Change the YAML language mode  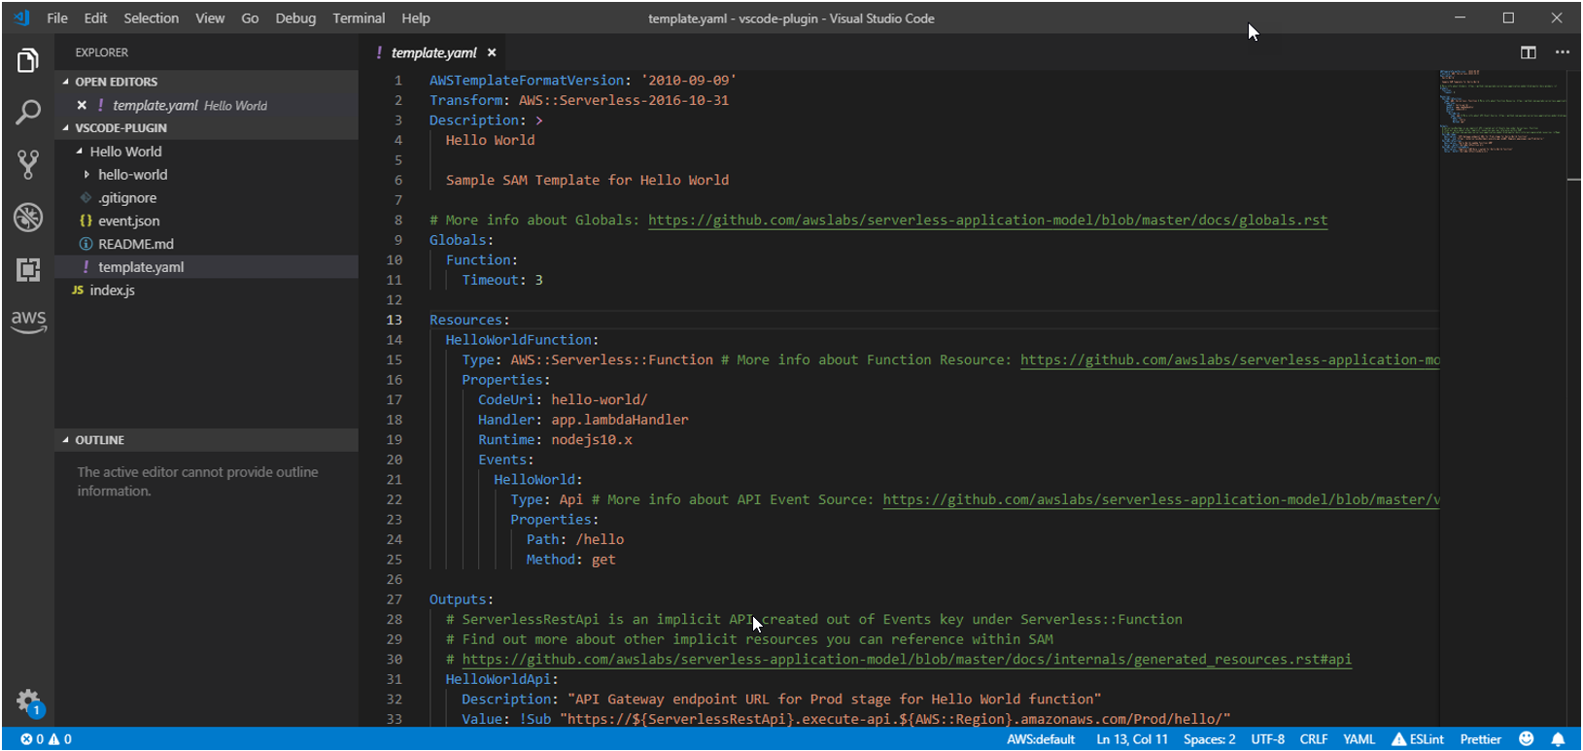pos(1359,739)
